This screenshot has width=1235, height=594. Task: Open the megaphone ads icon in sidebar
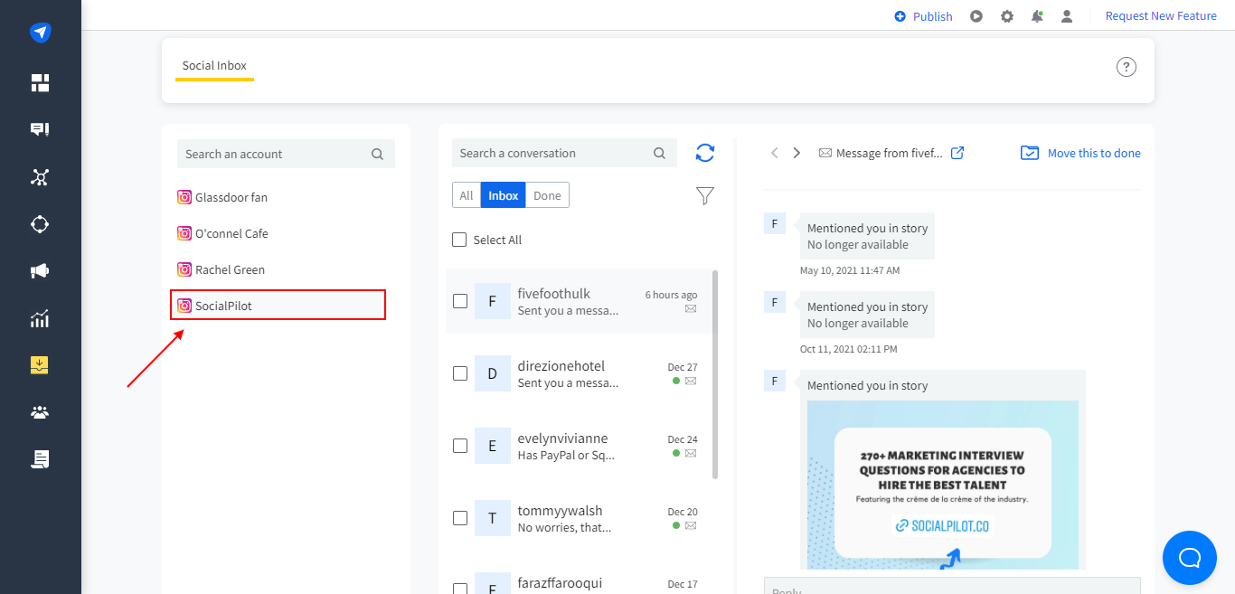coord(40,271)
